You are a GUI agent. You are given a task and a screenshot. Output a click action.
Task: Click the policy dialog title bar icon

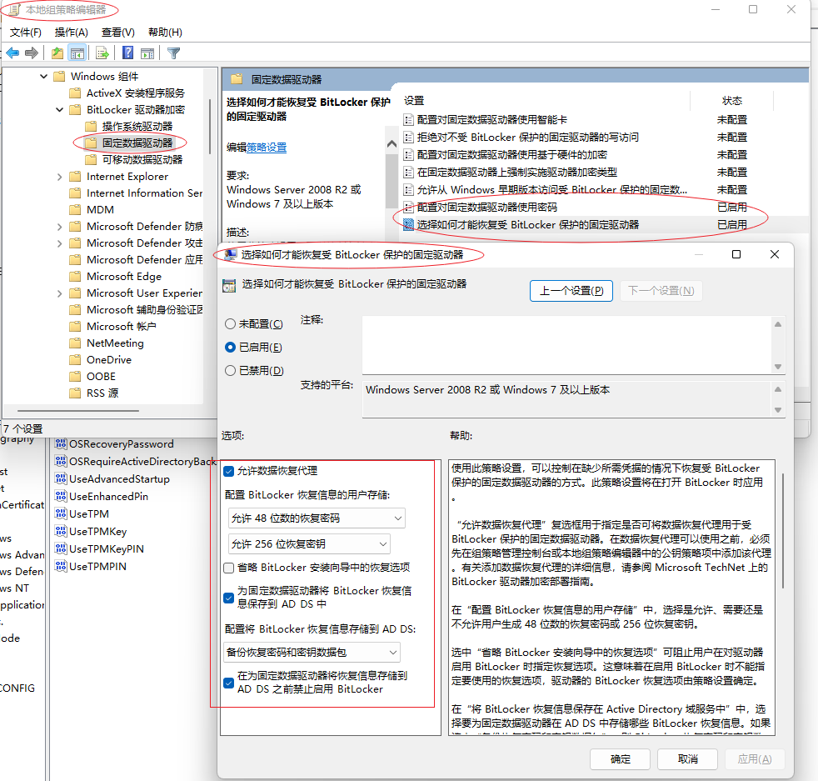230,255
